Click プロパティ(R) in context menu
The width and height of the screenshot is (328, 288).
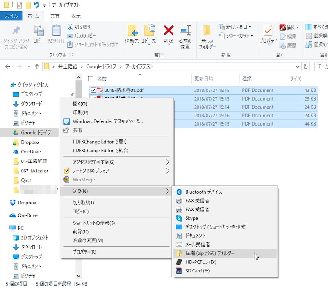pos(116,252)
